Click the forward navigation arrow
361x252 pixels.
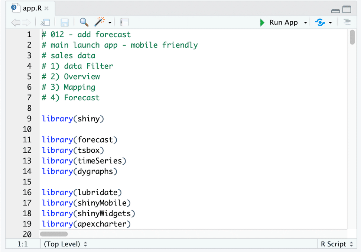[26, 23]
